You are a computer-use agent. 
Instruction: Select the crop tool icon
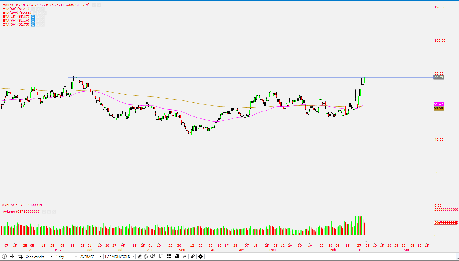click(x=20, y=256)
